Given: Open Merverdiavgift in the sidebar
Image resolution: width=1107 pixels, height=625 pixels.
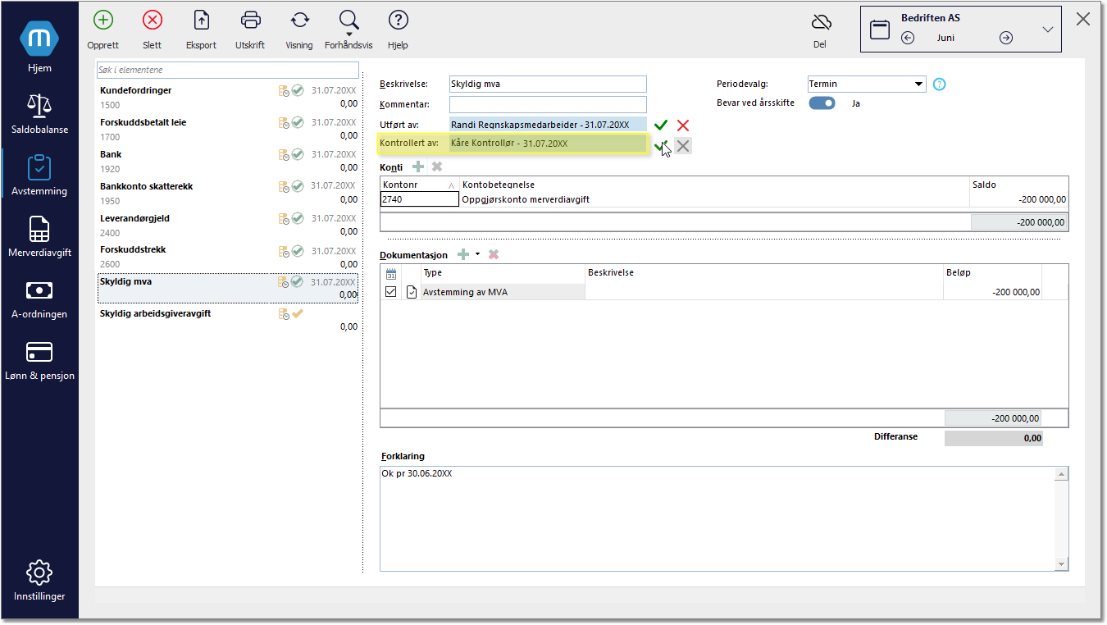Looking at the screenshot, I should point(39,236).
